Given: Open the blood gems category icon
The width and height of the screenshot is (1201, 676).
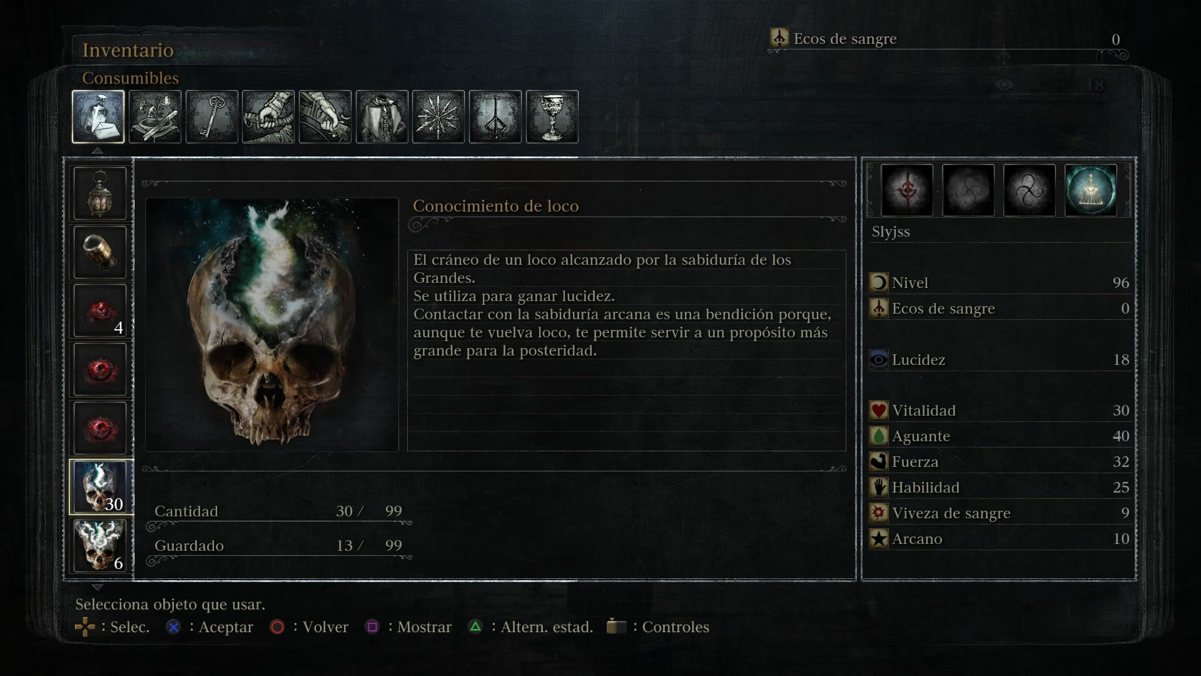Looking at the screenshot, I should (x=438, y=117).
